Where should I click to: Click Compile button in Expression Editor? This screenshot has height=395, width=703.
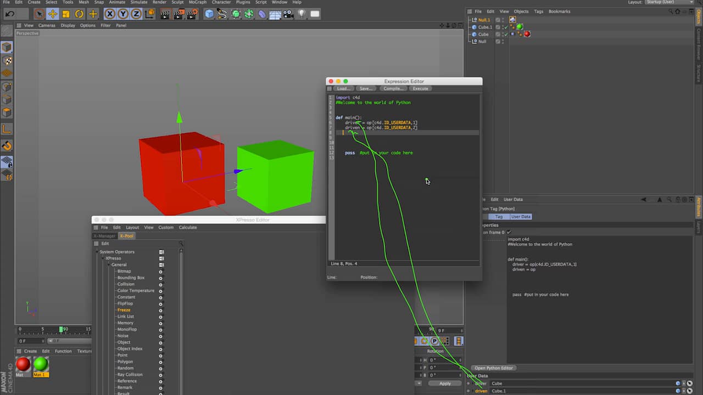click(x=393, y=88)
